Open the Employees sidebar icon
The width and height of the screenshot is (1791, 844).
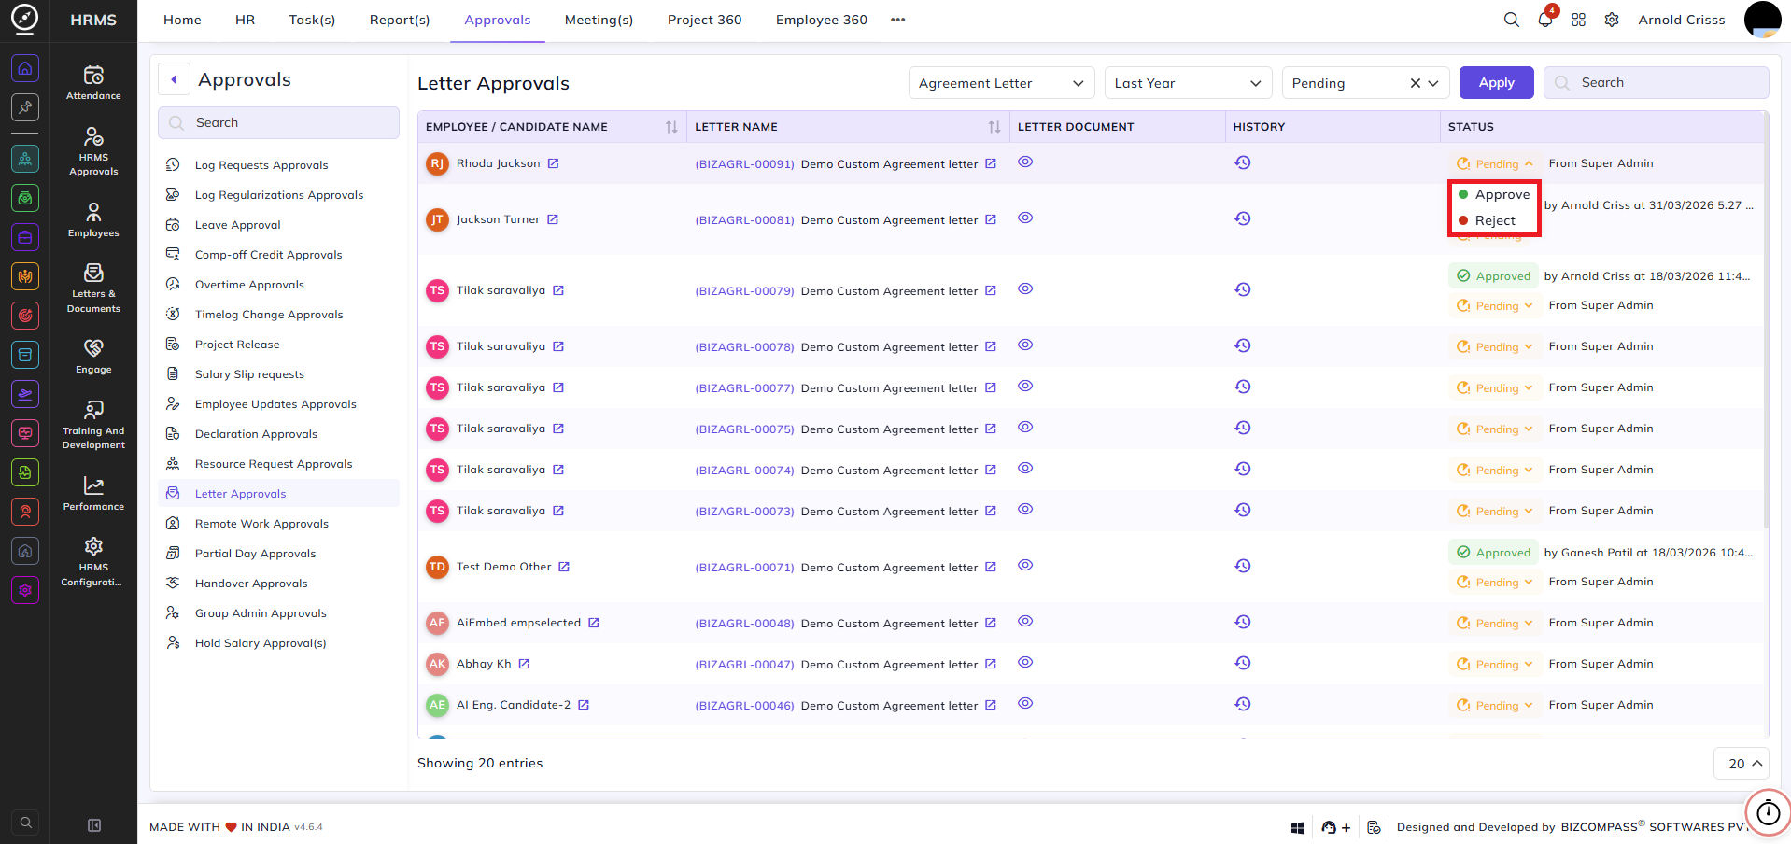click(93, 219)
